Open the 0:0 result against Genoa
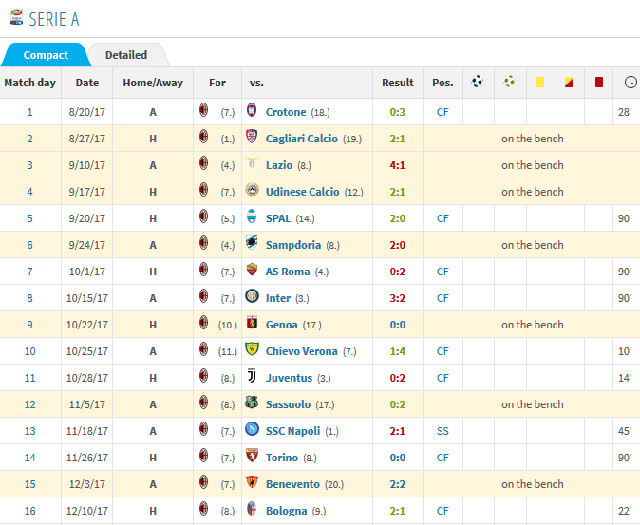Viewport: 640px width, 525px height. point(398,325)
